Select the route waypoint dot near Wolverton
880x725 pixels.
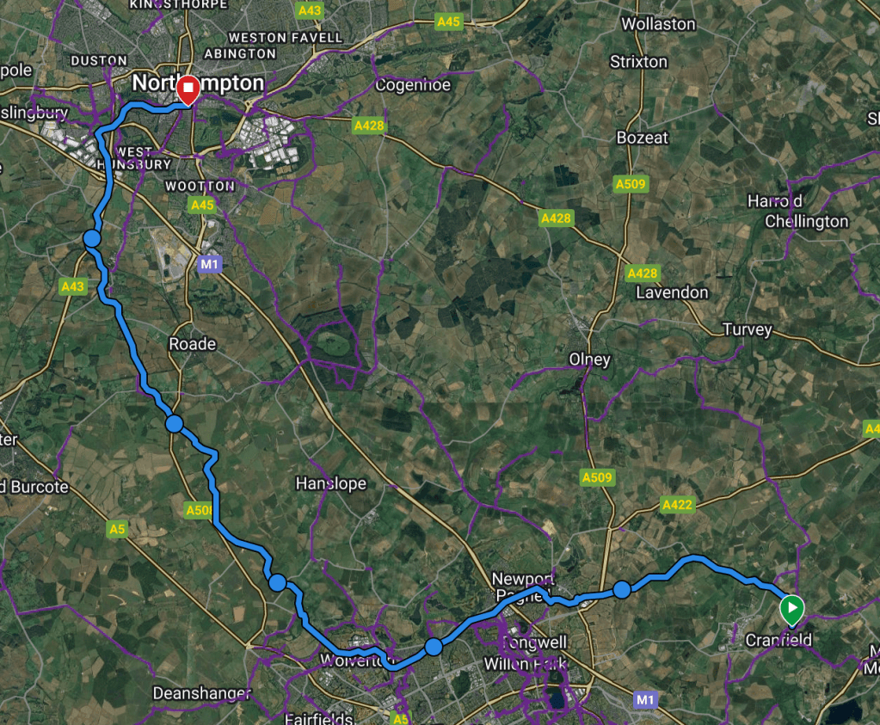click(434, 647)
